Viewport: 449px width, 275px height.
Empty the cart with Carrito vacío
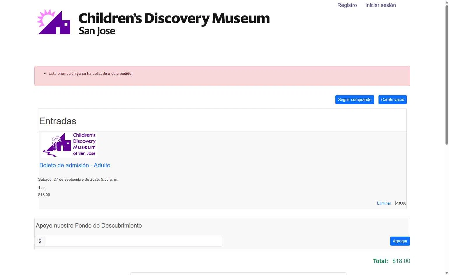(x=392, y=100)
